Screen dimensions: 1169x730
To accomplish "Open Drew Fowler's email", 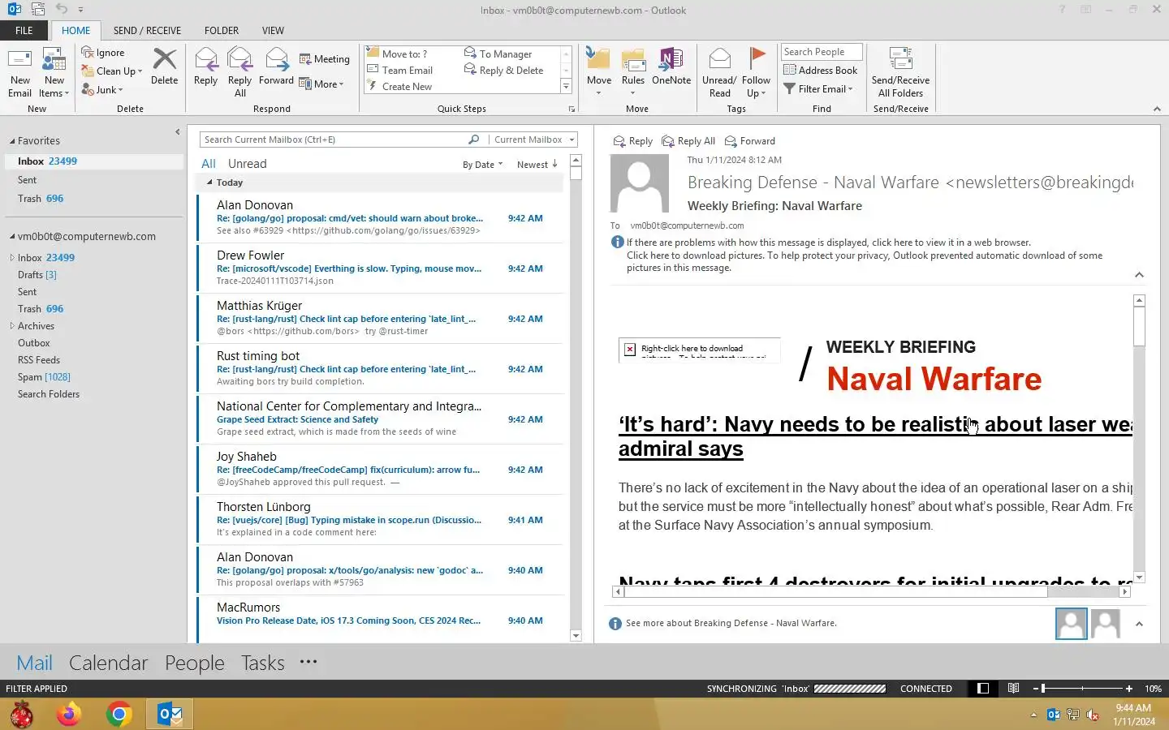I will pos(381,268).
